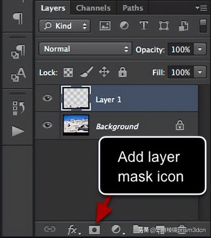This screenshot has width=211, height=238.
Task: Open the Normal blend mode dropdown
Action: tap(85, 49)
